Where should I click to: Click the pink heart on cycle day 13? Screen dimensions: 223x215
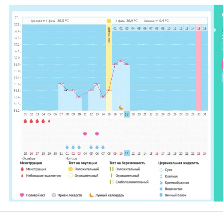click(97, 134)
